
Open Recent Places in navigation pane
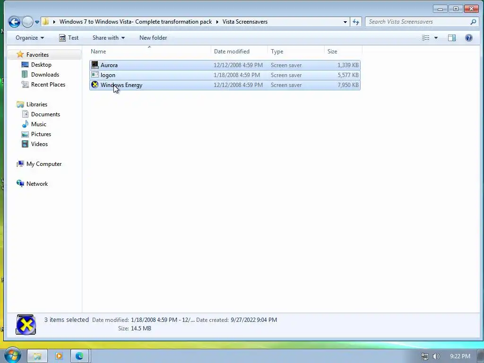pos(48,84)
